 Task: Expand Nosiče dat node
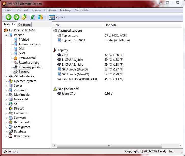[x=6, y=100]
